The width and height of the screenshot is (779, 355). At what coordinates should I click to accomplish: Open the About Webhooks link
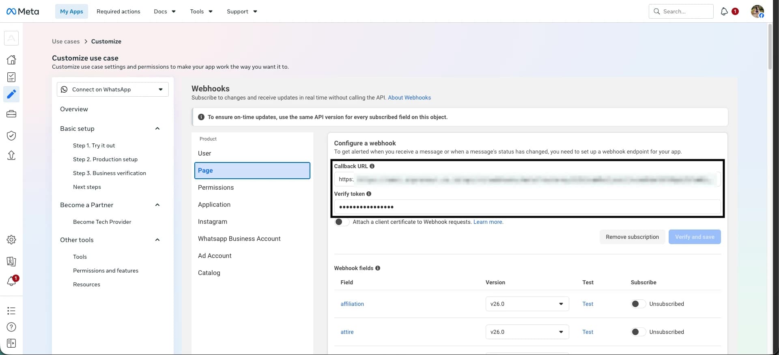point(409,97)
